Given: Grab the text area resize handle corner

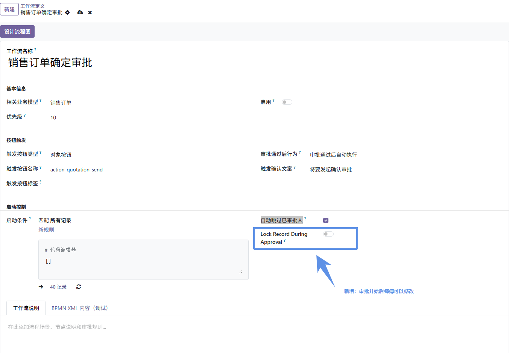Looking at the screenshot, I should pos(240,272).
